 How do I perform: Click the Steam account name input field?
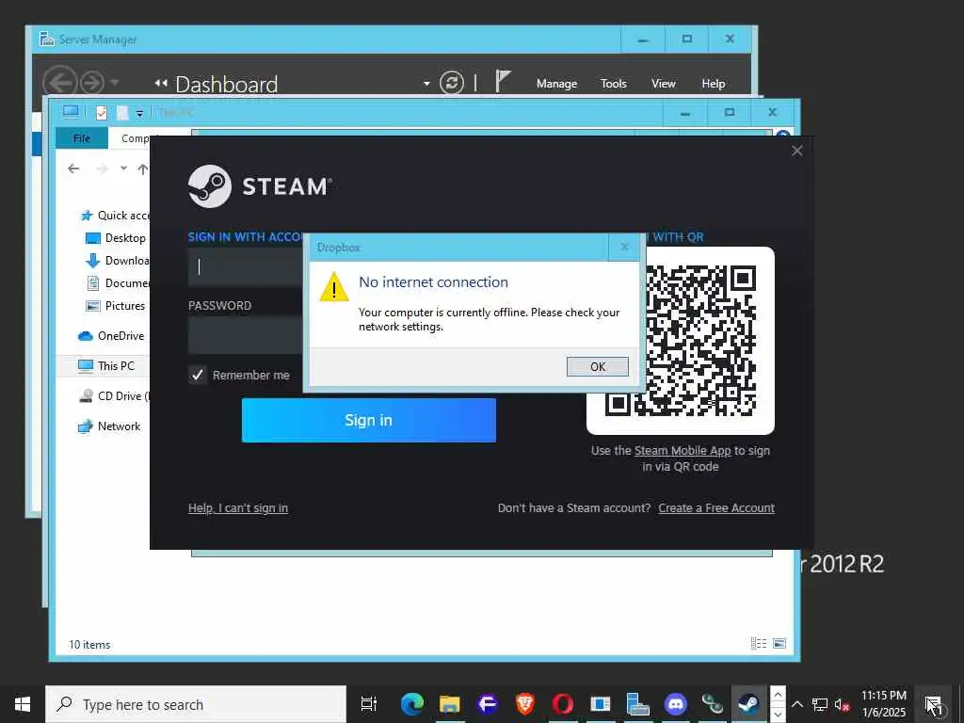pos(246,266)
